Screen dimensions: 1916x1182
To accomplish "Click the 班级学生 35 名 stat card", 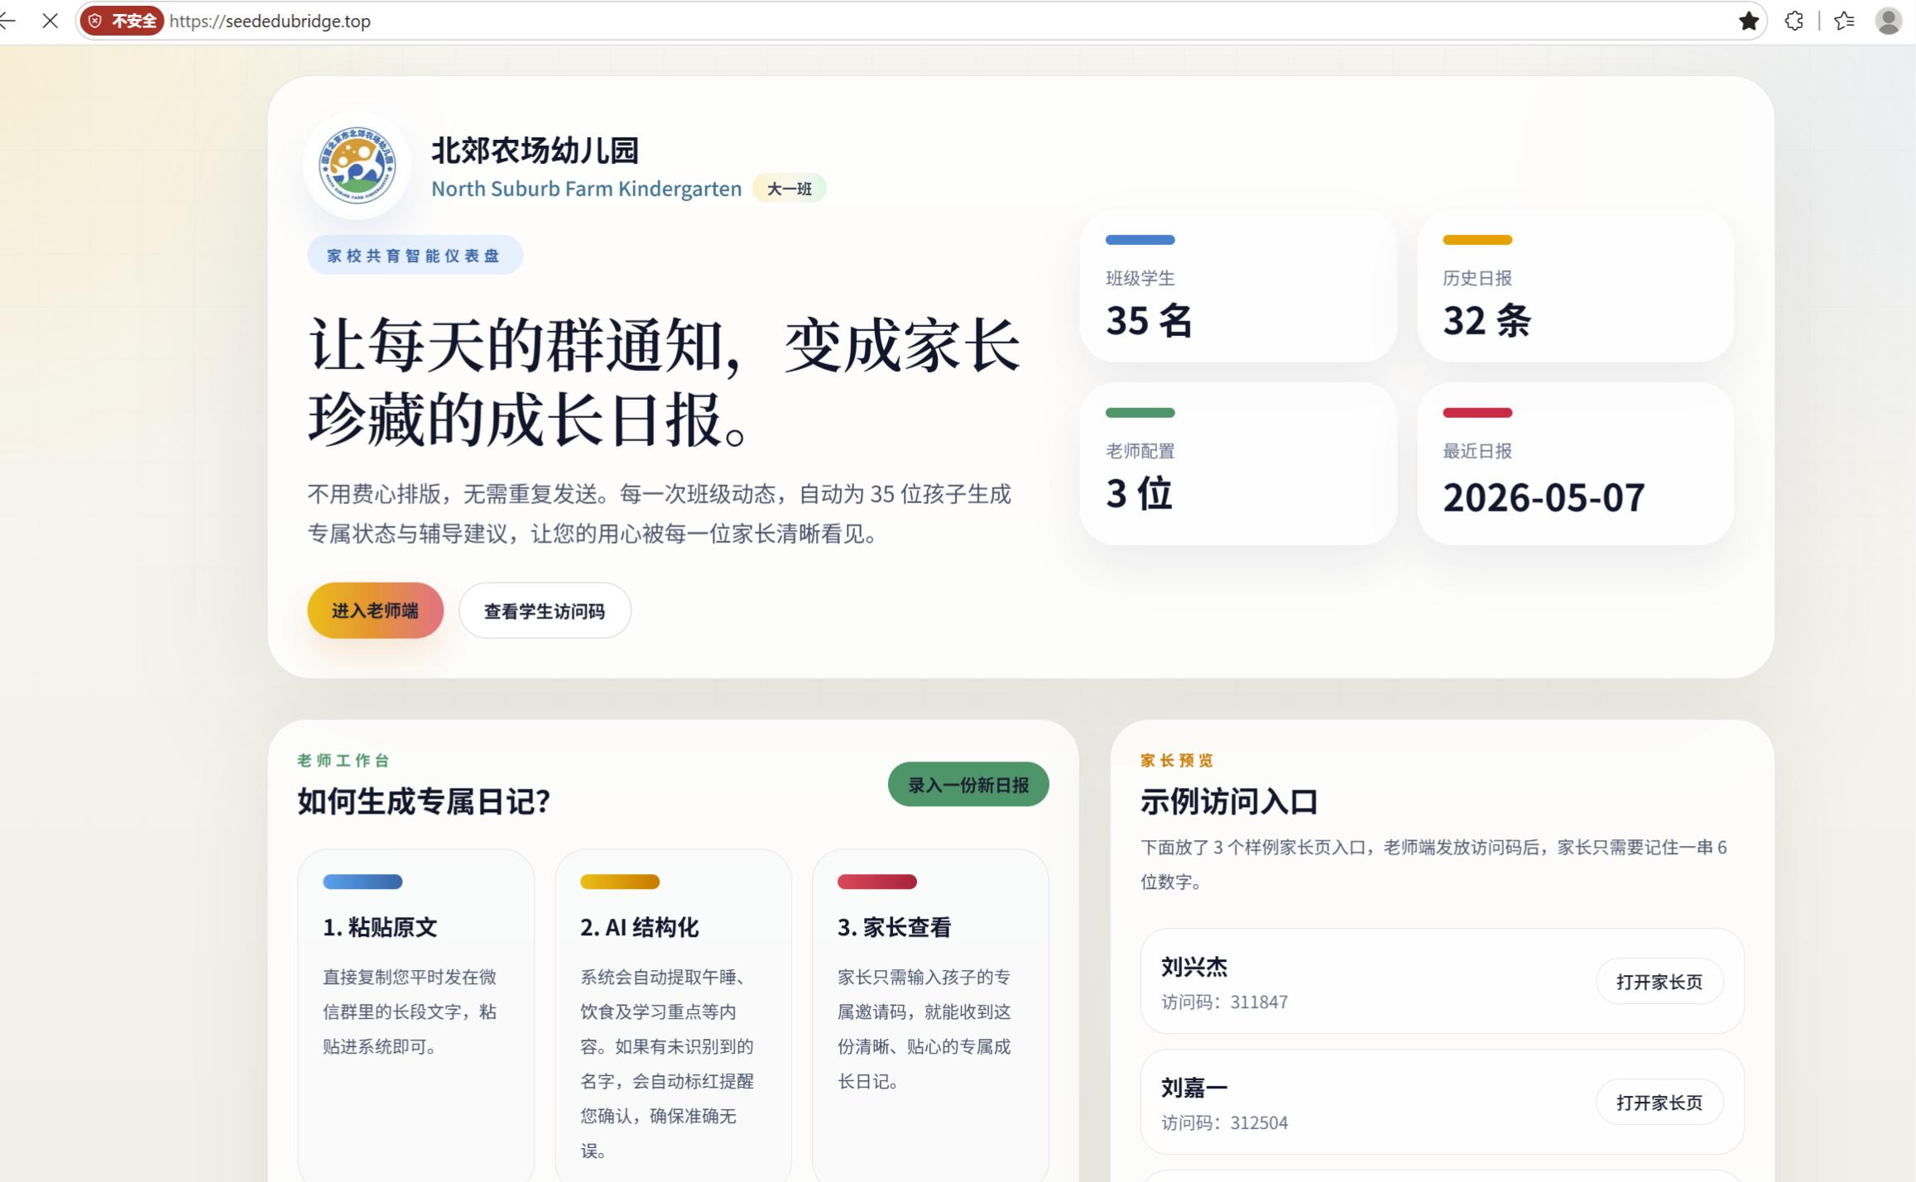I will [x=1238, y=286].
